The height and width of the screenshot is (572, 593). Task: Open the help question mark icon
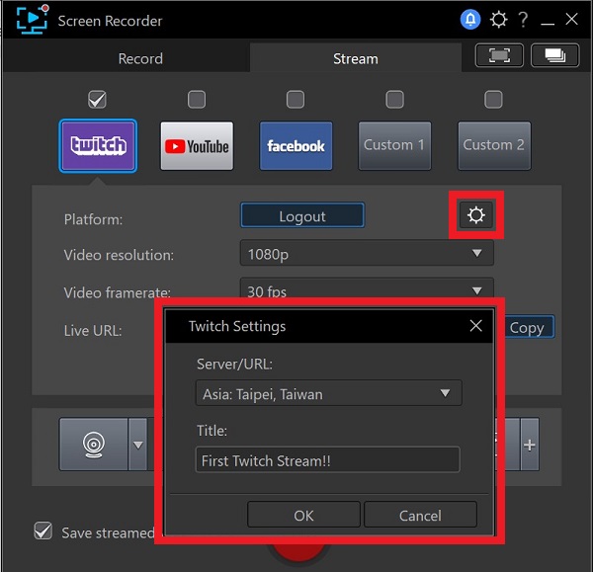point(523,19)
